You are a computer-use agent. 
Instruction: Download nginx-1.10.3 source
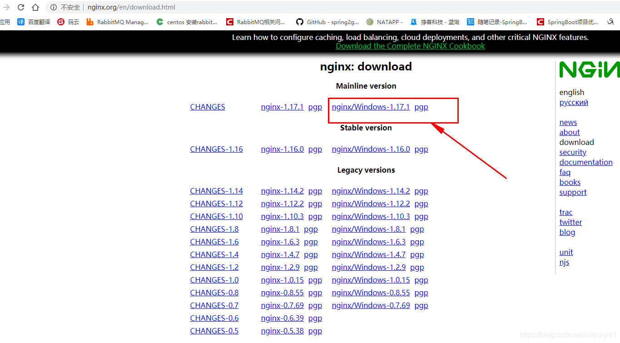282,216
